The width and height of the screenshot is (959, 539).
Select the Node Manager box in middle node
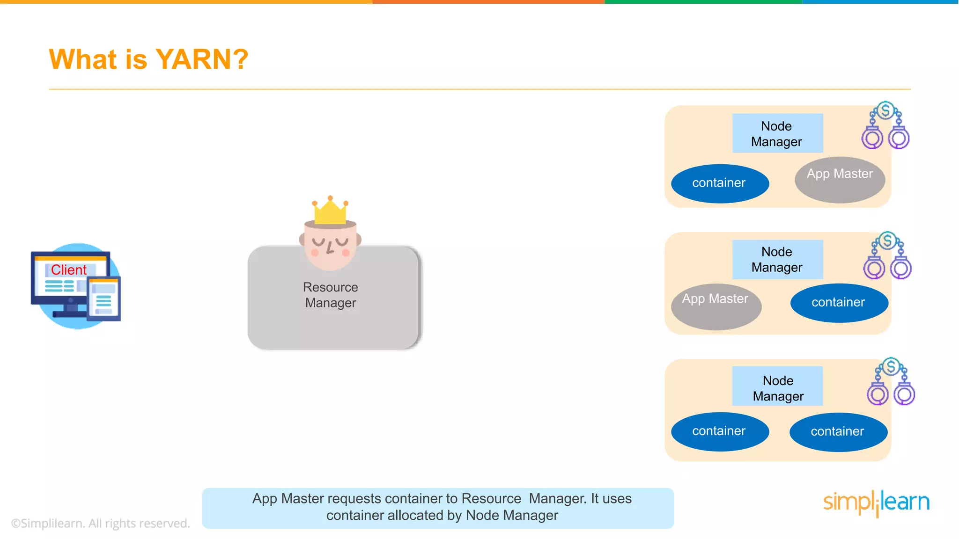click(777, 260)
